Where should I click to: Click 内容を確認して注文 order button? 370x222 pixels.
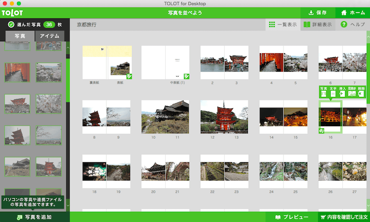pos(344,217)
